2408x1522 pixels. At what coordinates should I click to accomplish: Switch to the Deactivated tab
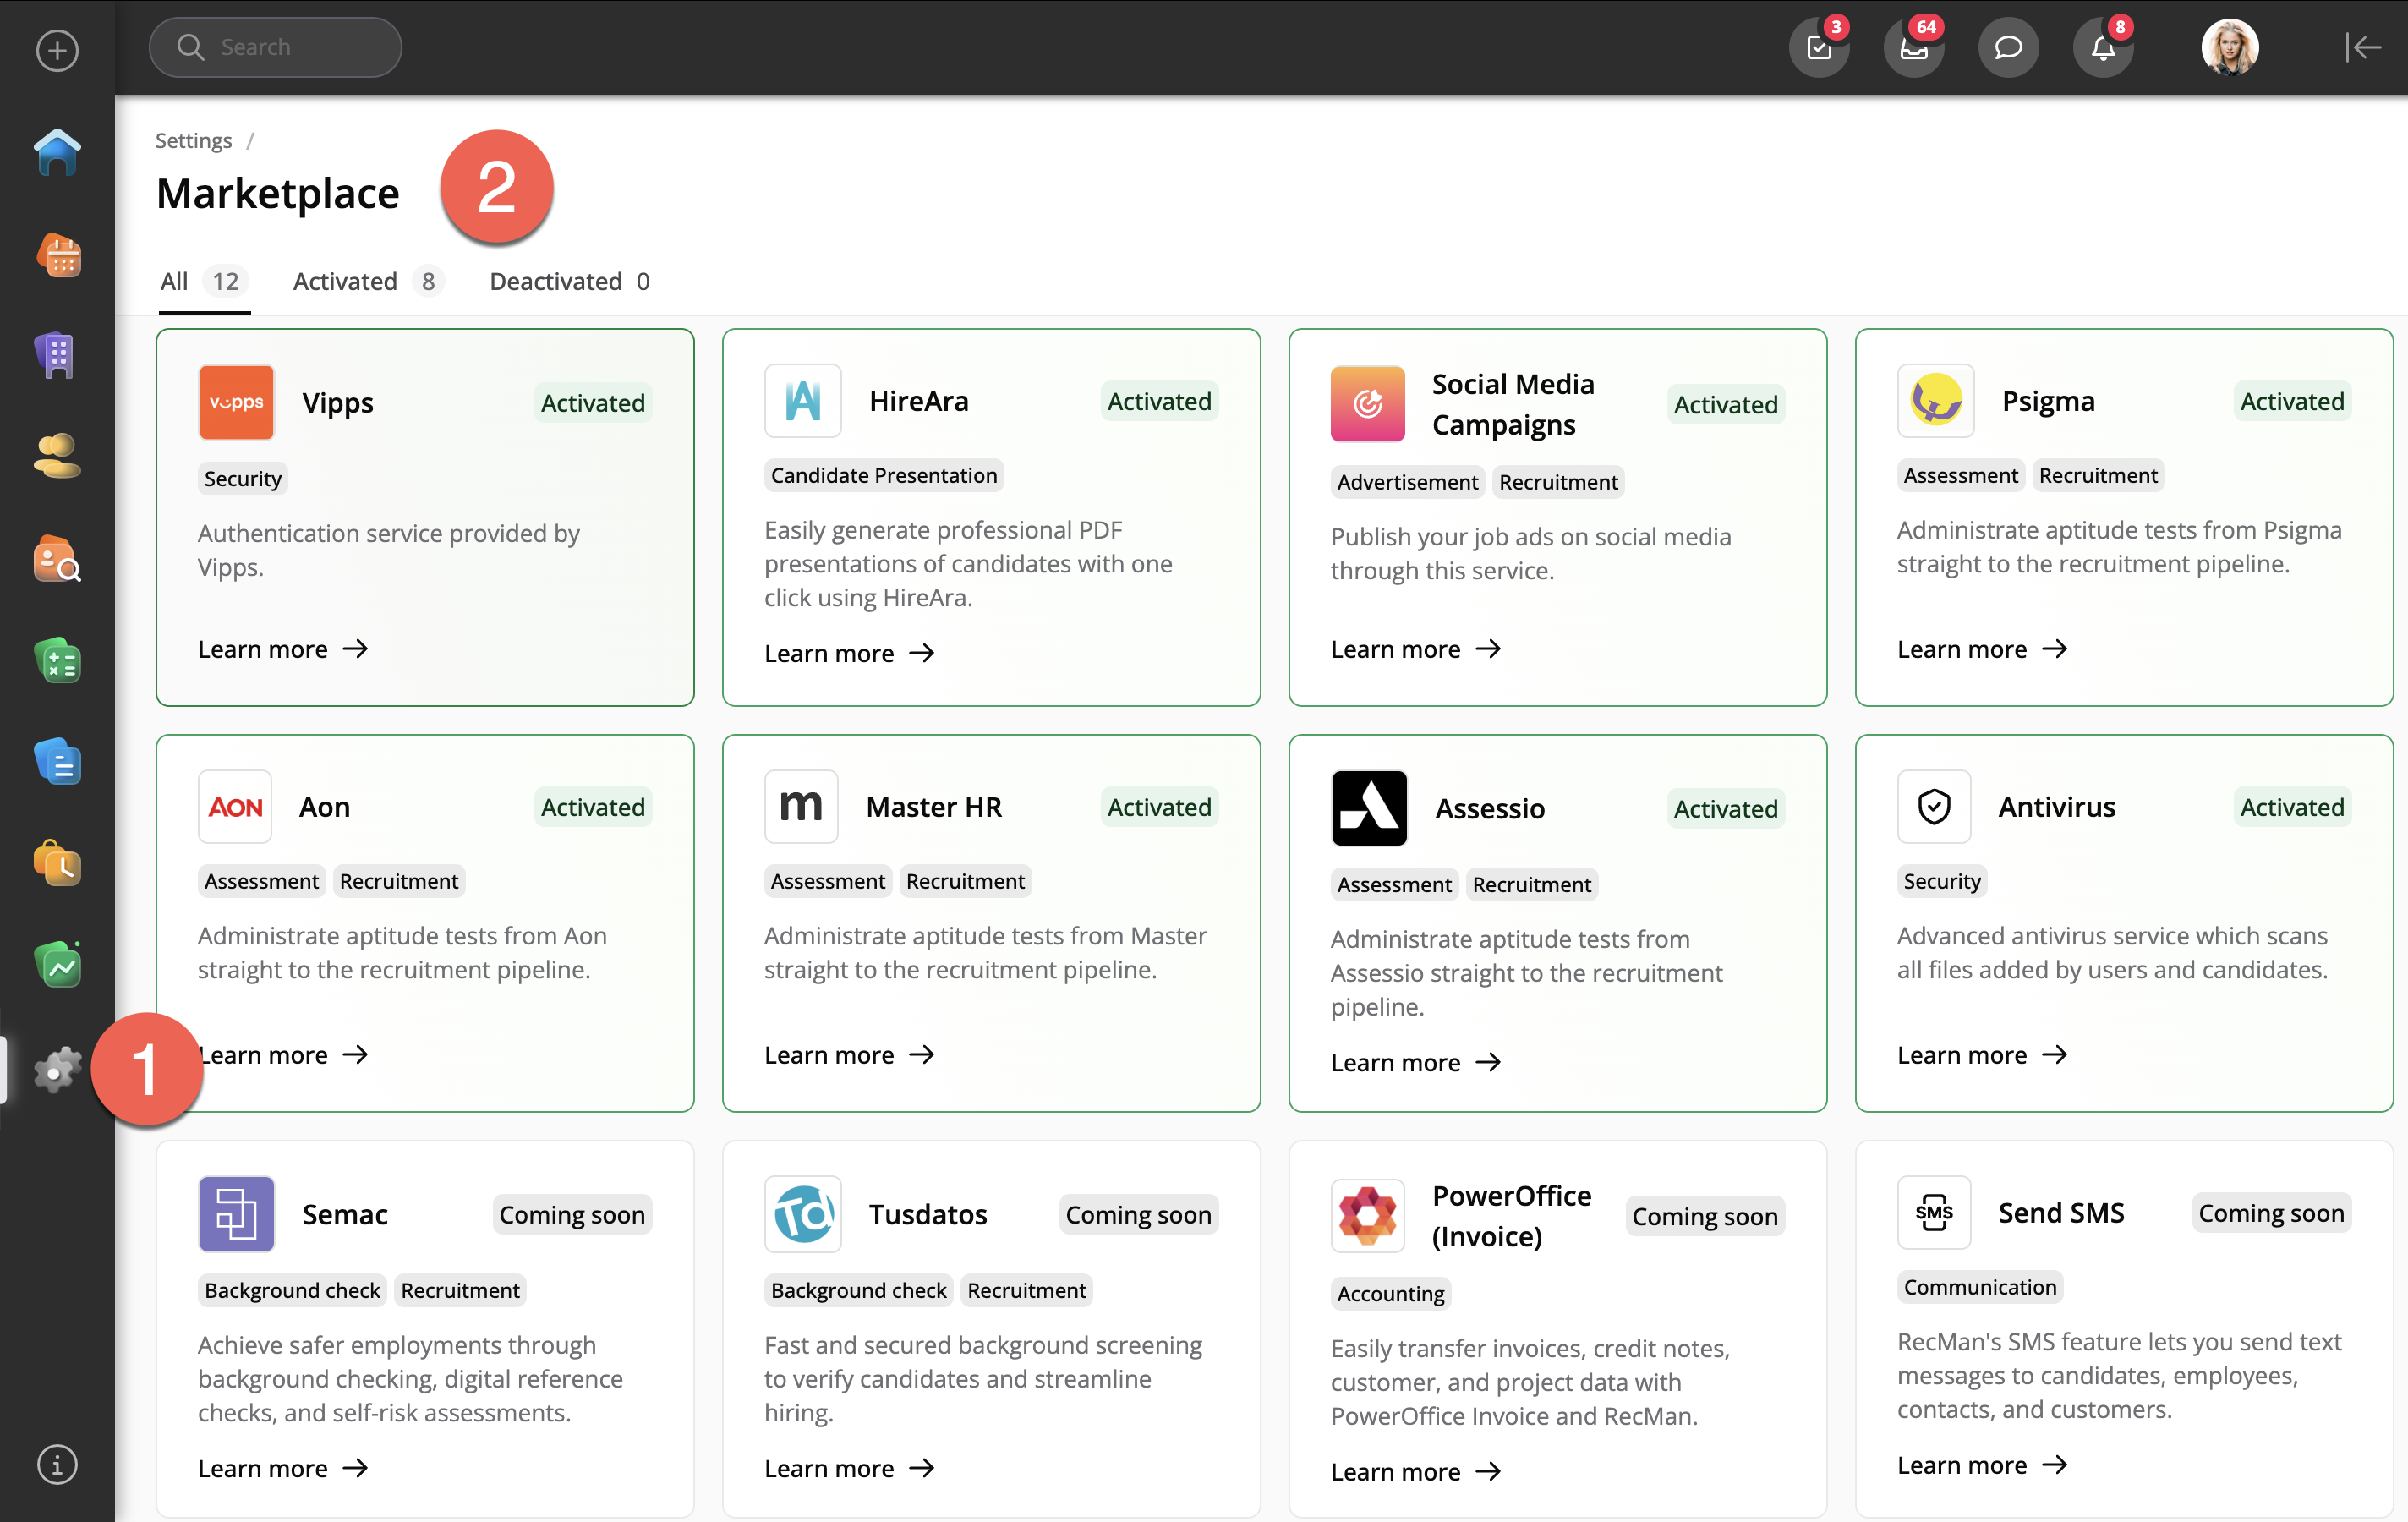pos(569,281)
